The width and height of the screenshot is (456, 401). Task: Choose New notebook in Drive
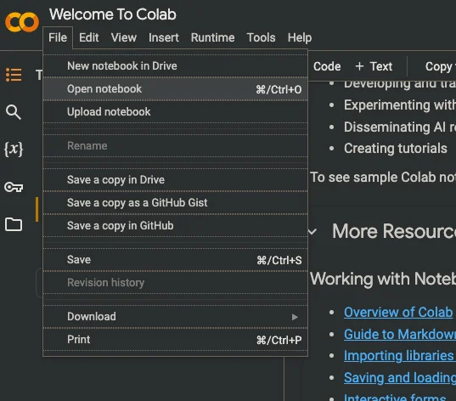pyautogui.click(x=176, y=66)
